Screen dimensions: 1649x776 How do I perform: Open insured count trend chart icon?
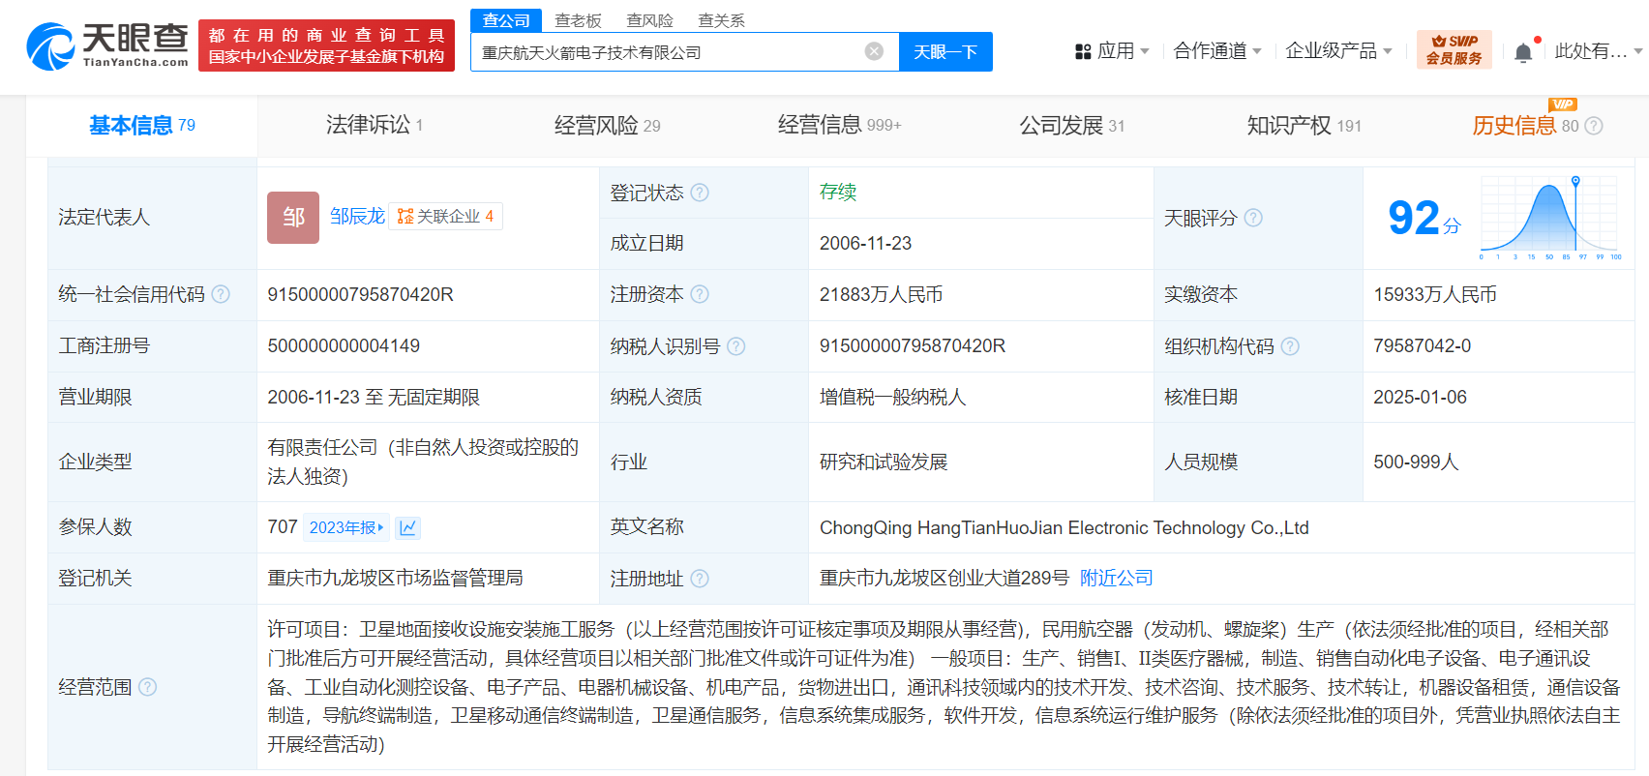pos(407,527)
